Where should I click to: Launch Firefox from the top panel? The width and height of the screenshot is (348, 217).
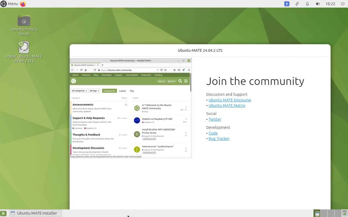23,4
